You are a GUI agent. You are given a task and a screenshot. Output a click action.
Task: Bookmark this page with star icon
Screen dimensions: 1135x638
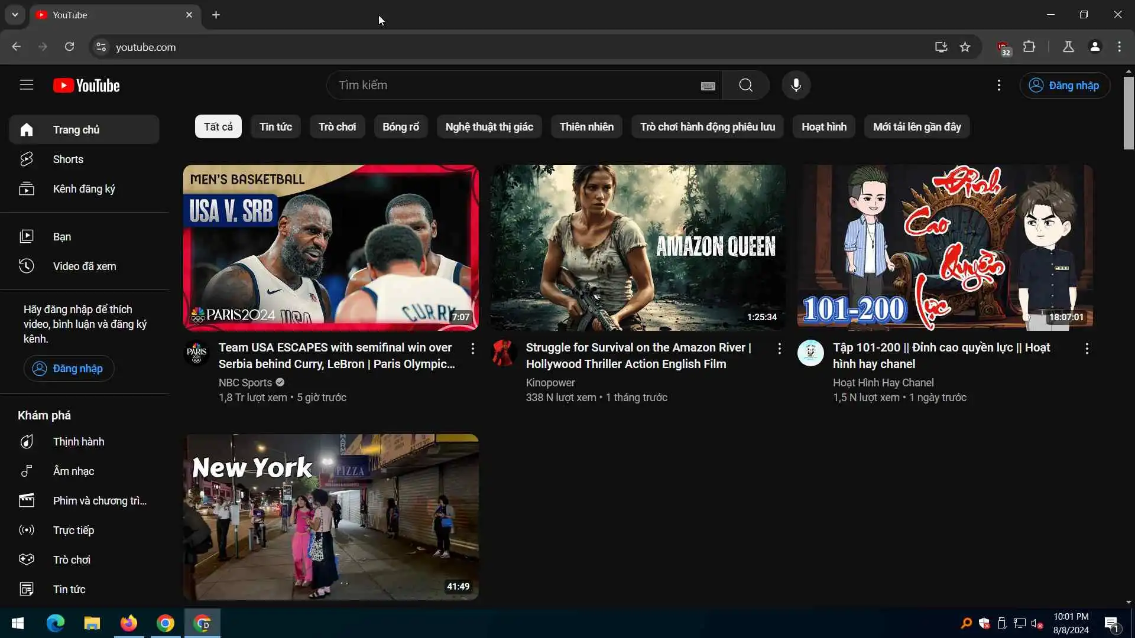(x=965, y=47)
